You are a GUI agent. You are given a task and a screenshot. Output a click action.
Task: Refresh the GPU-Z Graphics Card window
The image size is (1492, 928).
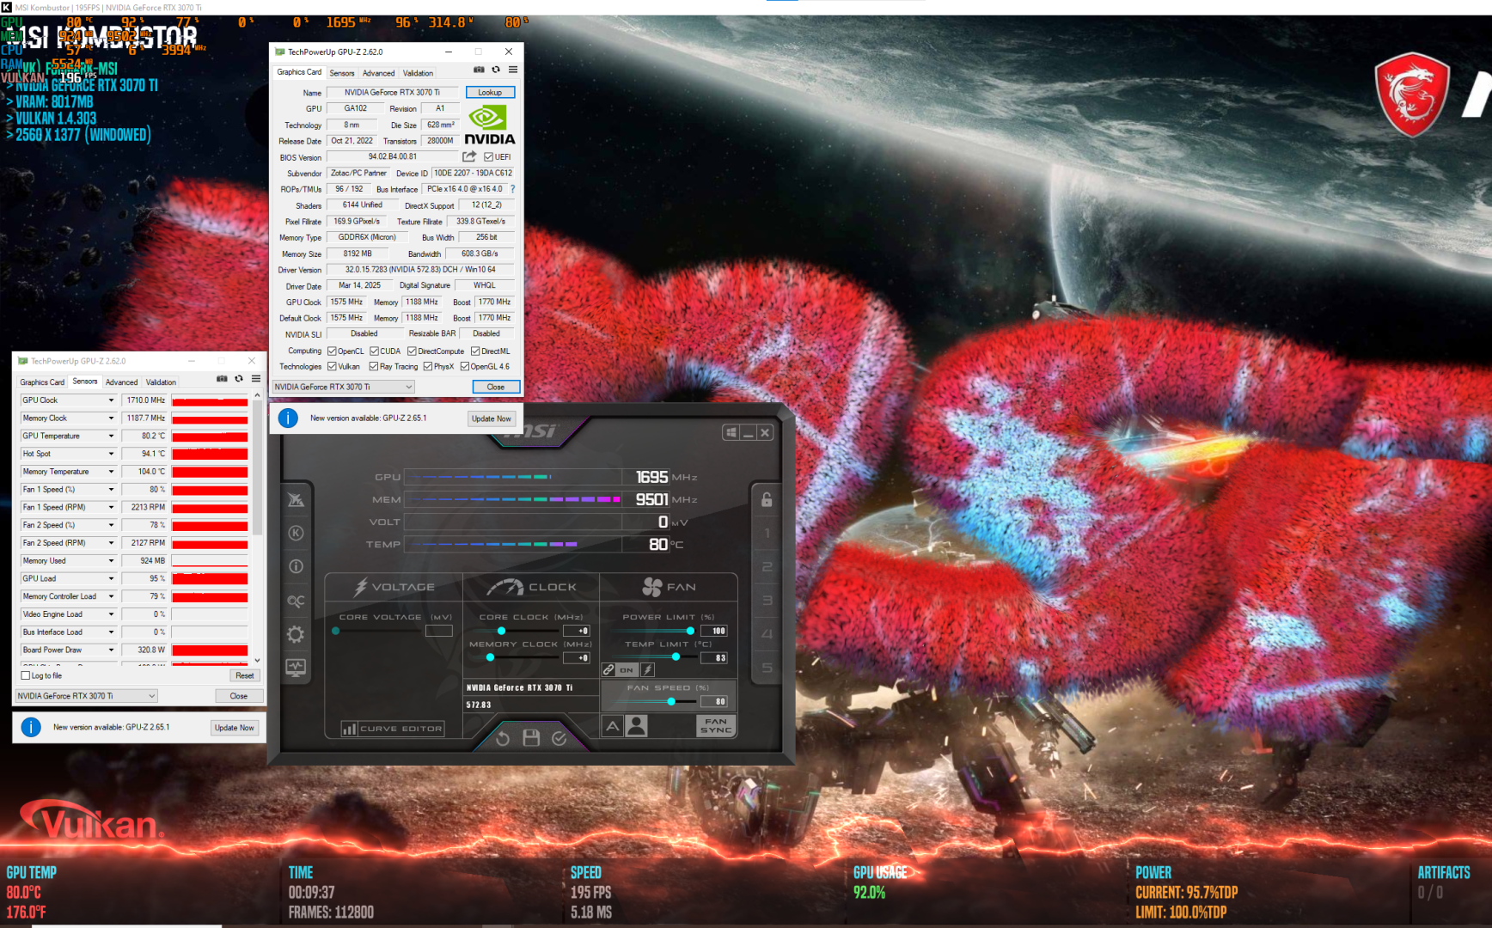click(496, 70)
